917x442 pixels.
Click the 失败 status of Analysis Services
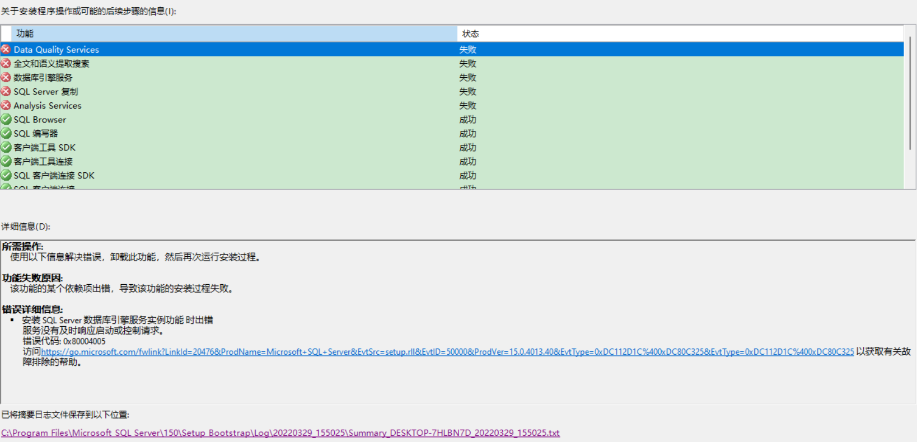click(x=467, y=105)
